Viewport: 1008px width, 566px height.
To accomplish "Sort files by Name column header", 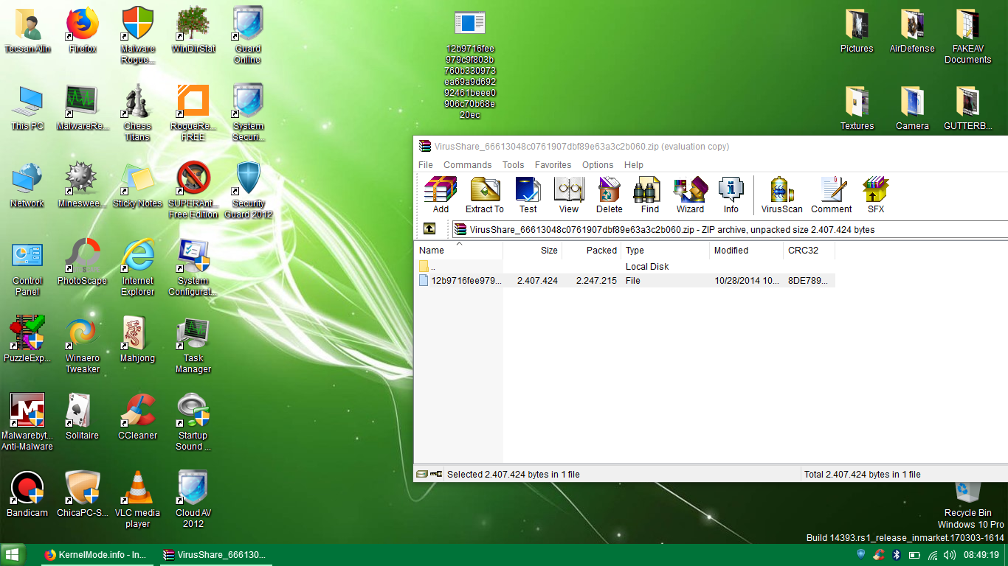I will [x=458, y=251].
